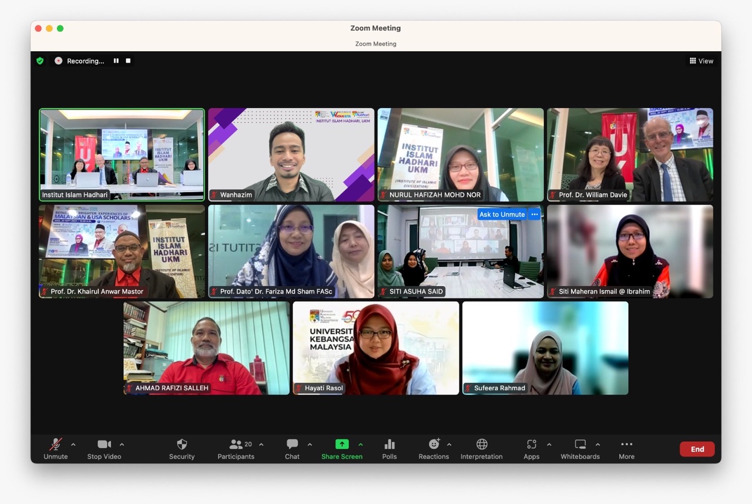
Task: Pause the recording
Action: 116,61
